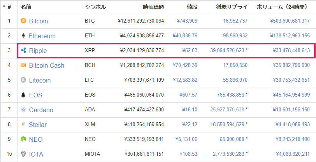The height and width of the screenshot is (162, 316).
Task: Click the Bitcoin Cash logo icon
Action: point(23,65)
